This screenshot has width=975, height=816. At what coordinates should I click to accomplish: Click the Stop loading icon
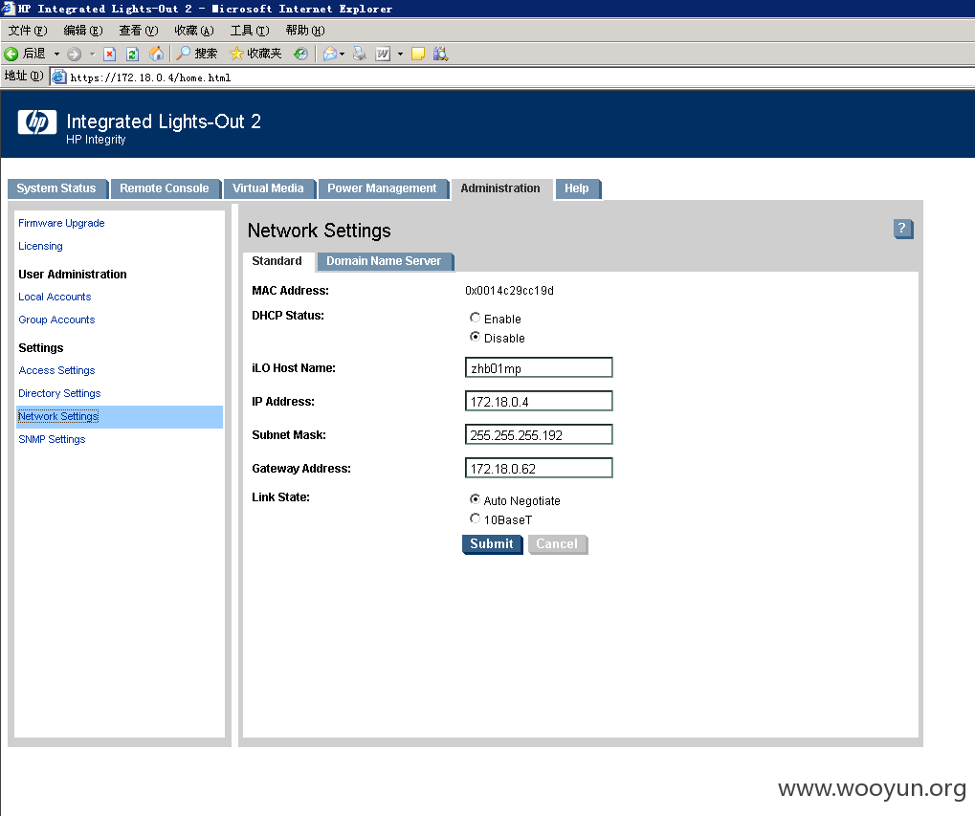(109, 55)
